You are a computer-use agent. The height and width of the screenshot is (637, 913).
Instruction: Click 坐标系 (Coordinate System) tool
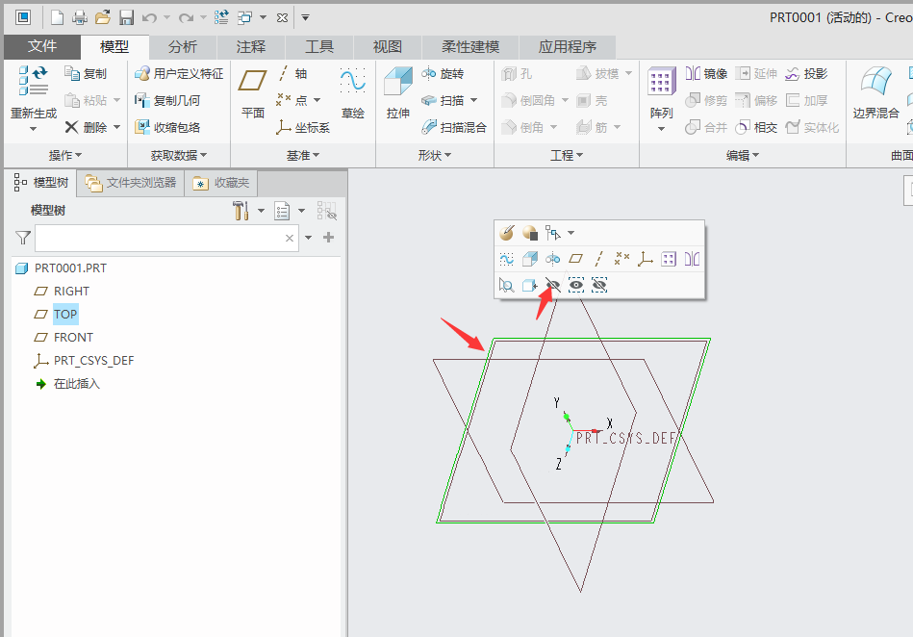(x=303, y=127)
